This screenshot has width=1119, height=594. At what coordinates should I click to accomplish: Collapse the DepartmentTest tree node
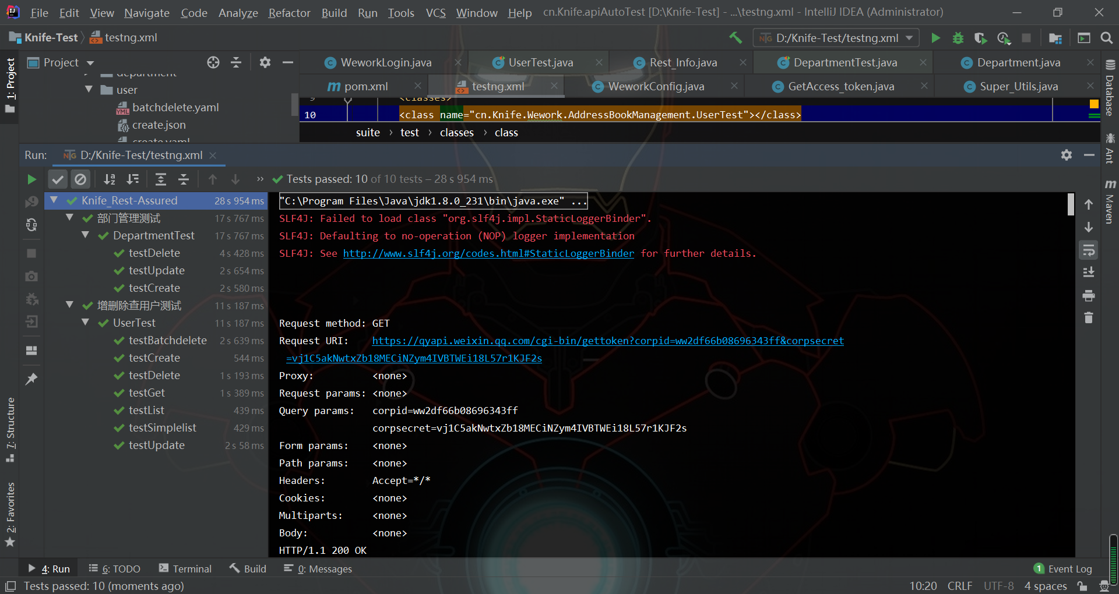(x=86, y=235)
